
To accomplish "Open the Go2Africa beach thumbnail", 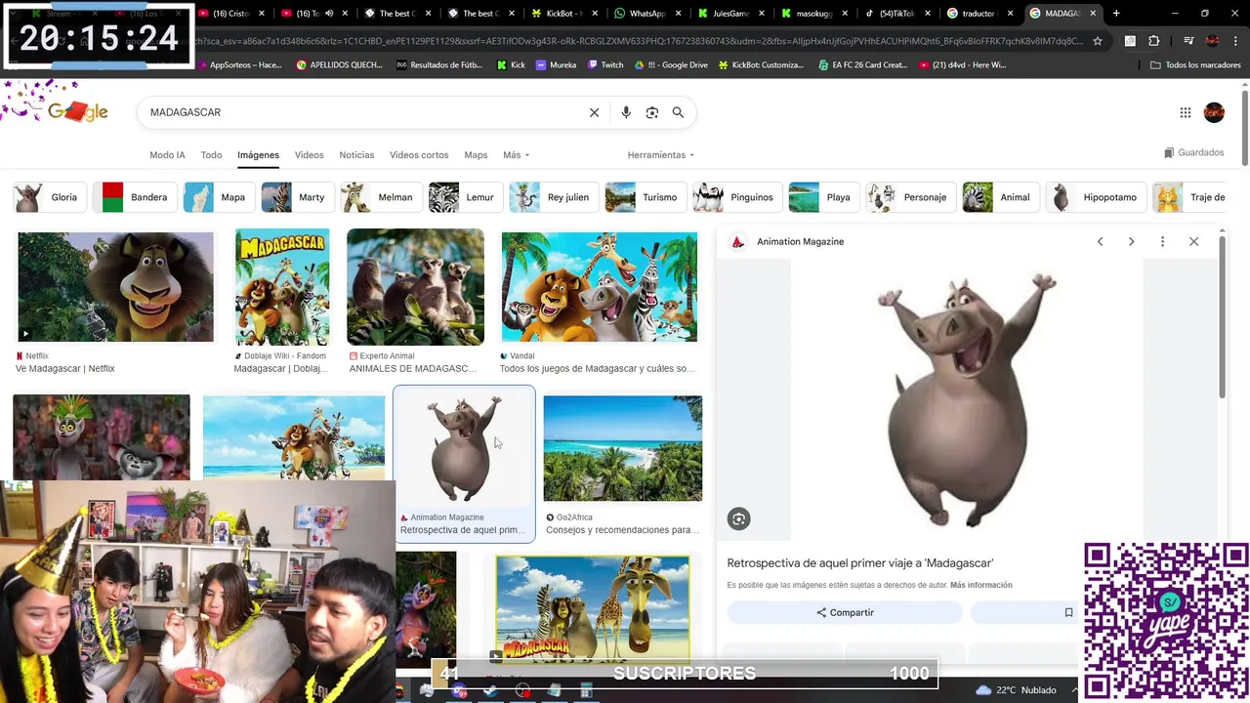I will click(x=623, y=448).
